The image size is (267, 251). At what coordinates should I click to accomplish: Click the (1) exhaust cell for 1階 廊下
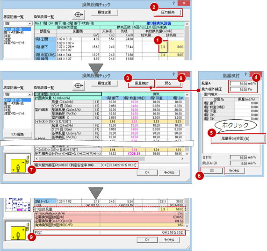tap(163, 47)
